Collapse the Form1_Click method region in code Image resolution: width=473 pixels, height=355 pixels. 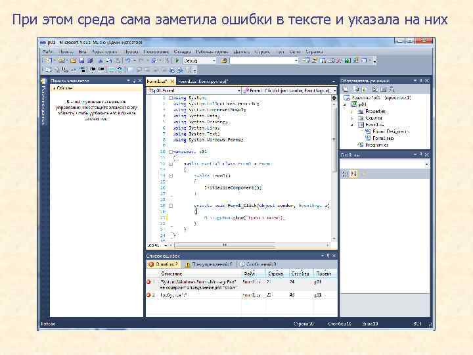click(x=171, y=206)
